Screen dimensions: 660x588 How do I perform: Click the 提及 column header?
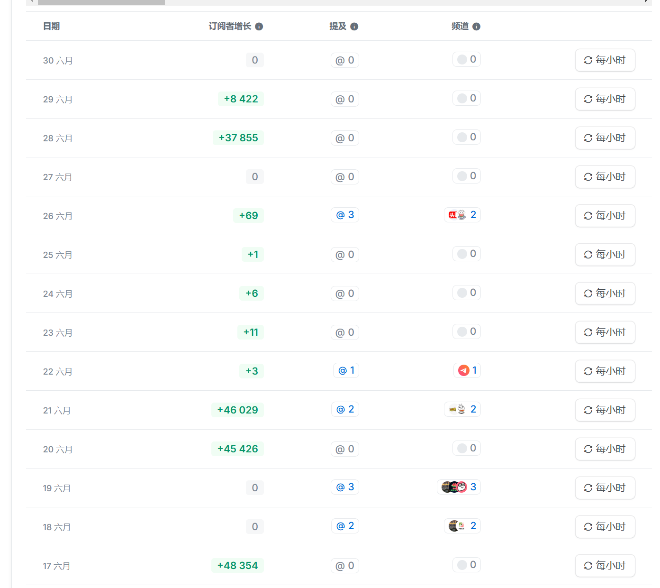coord(338,27)
